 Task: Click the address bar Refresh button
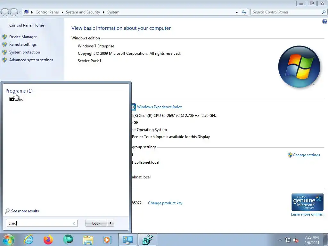244,12
